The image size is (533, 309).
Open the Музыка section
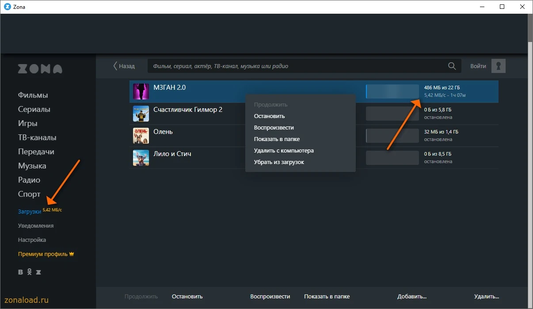32,166
